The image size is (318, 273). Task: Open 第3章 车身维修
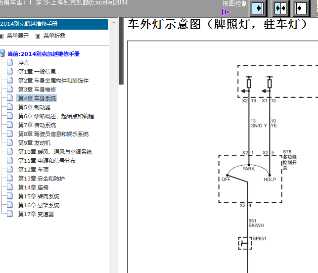pyautogui.click(x=37, y=90)
